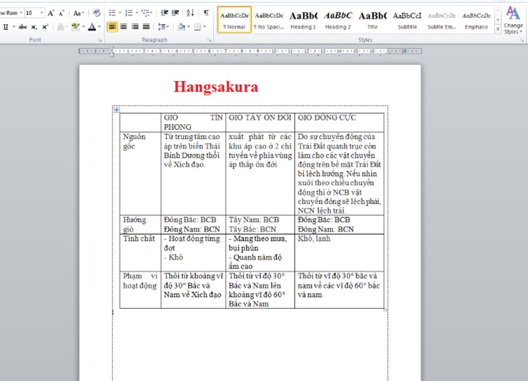Open the font size dropdown
This screenshot has width=528, height=381.
[x=42, y=13]
